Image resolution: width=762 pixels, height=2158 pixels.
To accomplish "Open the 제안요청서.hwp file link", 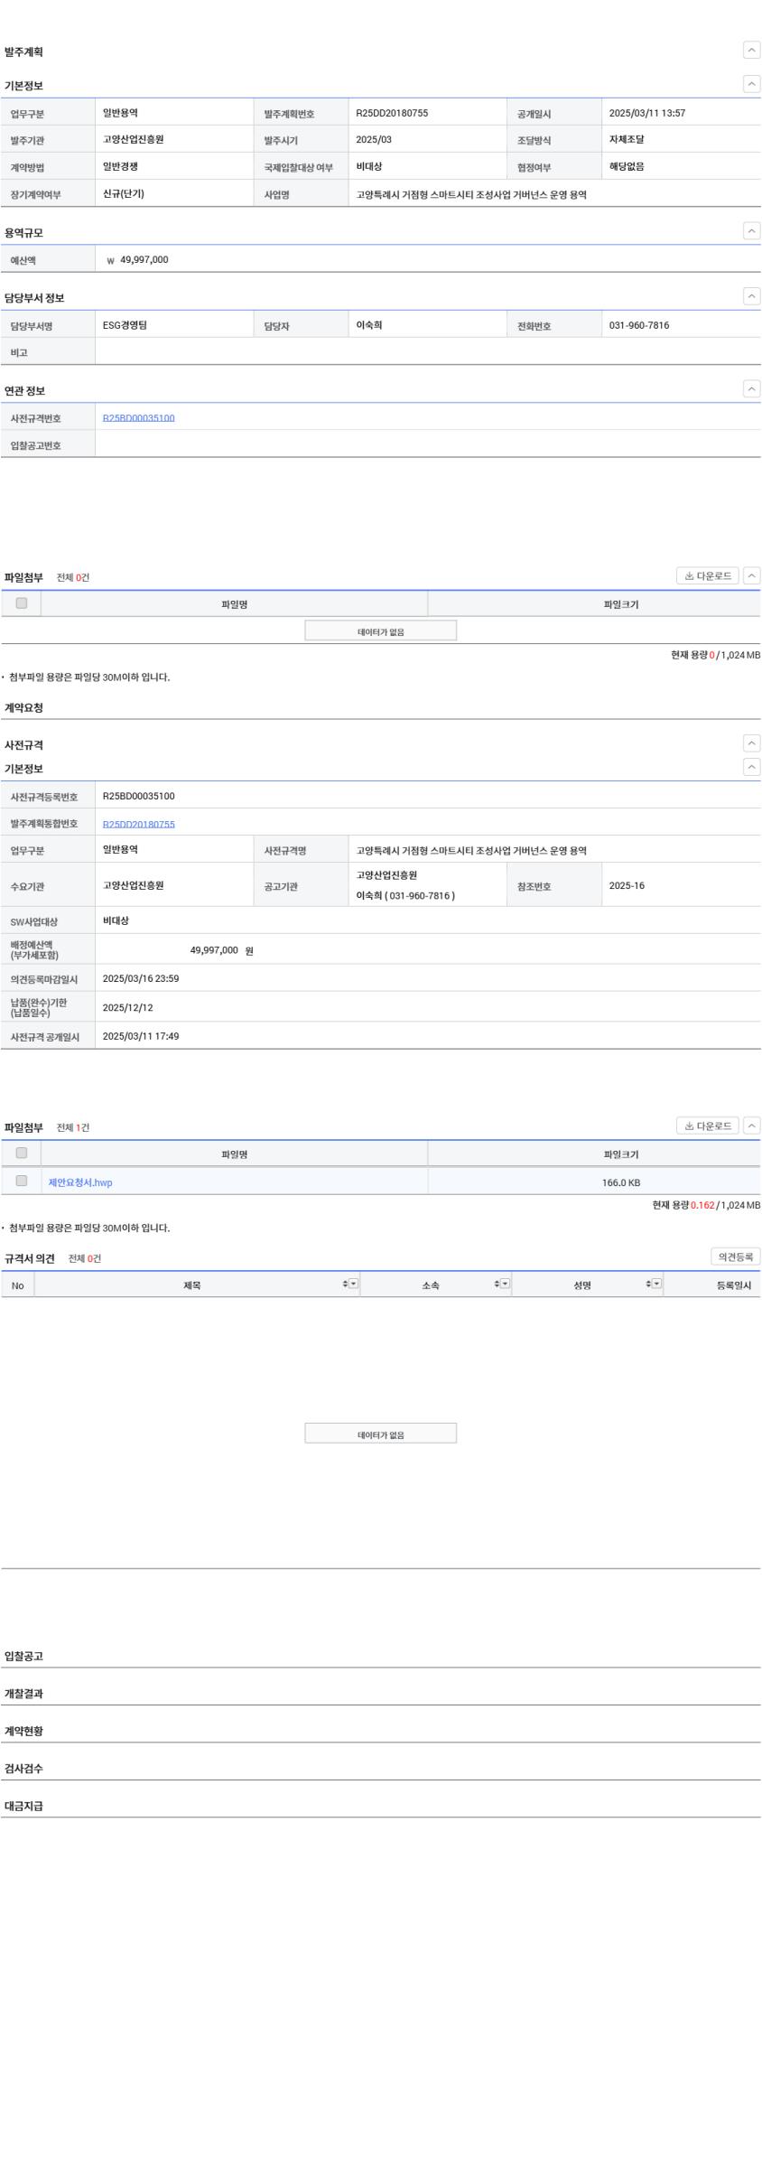I will tap(80, 1182).
